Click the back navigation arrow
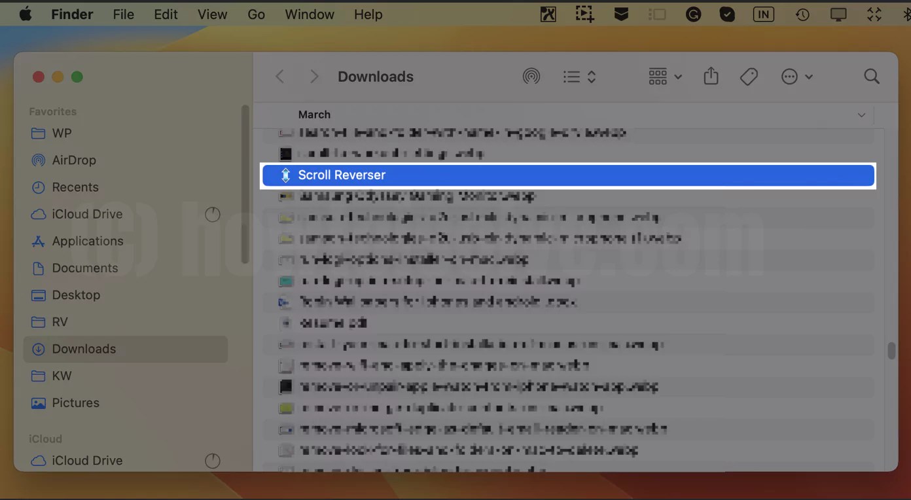Image resolution: width=911 pixels, height=500 pixels. [279, 76]
